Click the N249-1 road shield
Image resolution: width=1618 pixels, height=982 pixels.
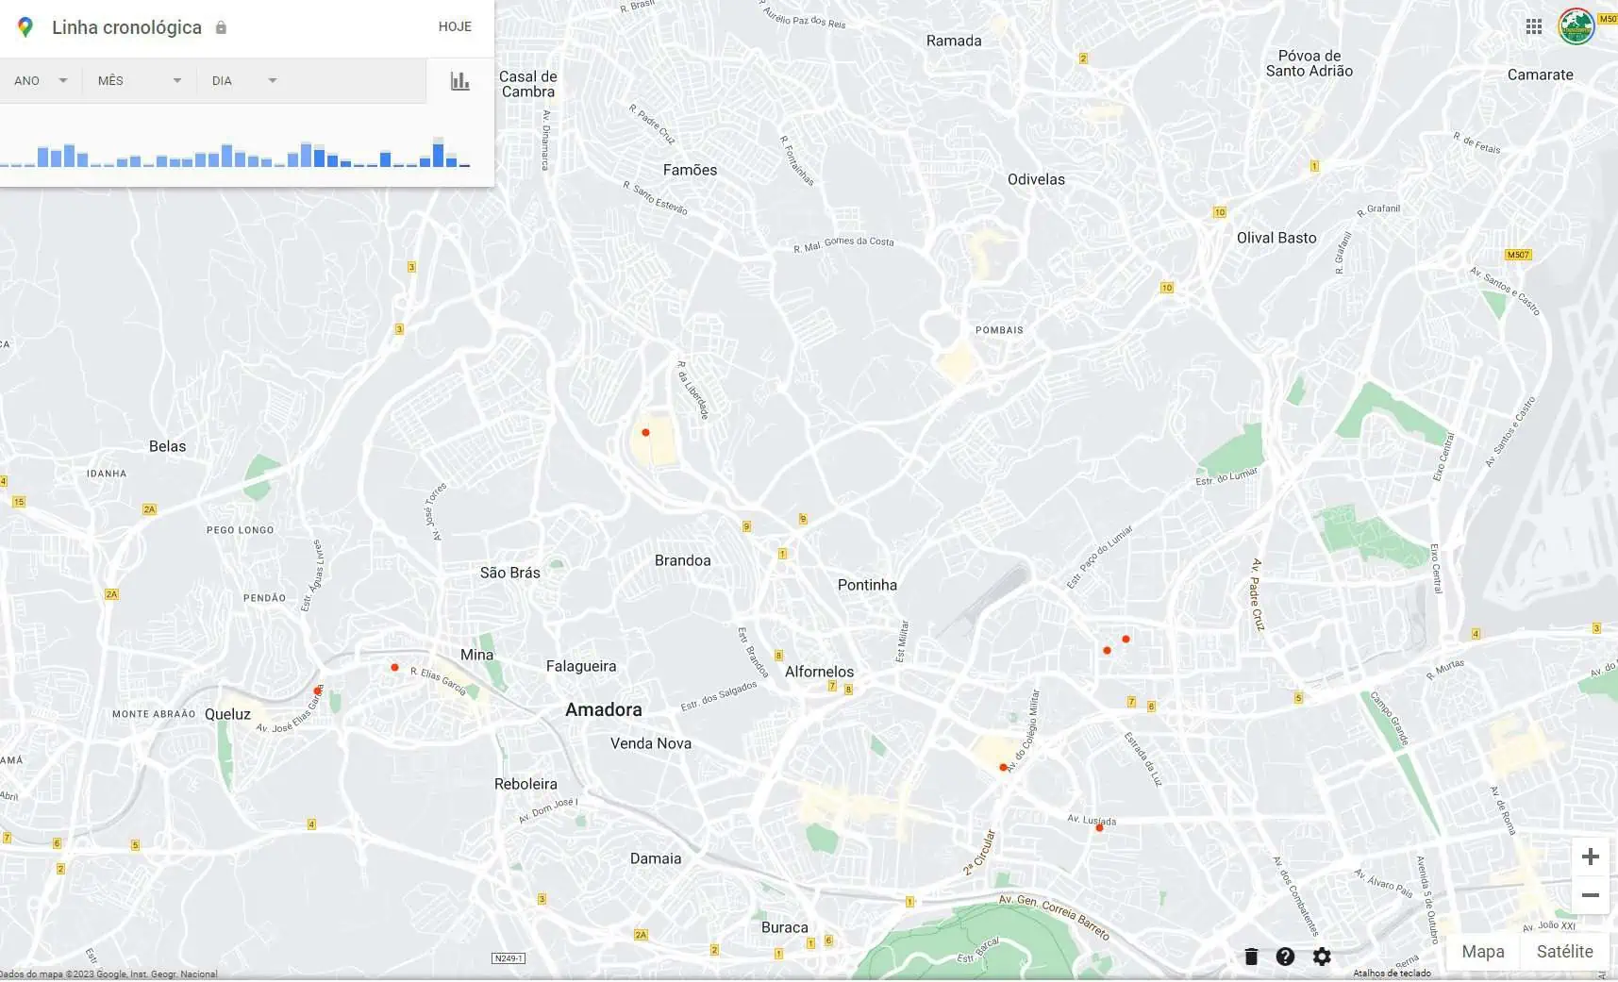pos(508,958)
